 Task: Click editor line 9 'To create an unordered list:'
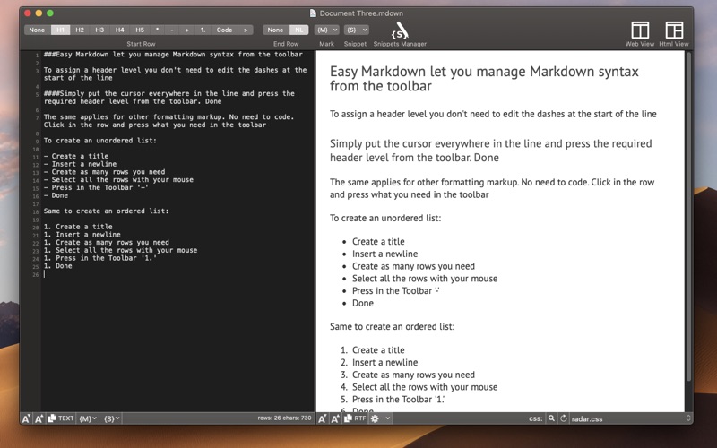100,141
